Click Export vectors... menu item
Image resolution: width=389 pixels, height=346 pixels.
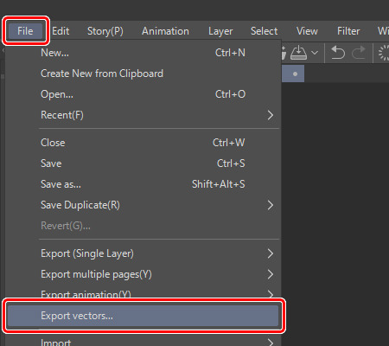143,316
